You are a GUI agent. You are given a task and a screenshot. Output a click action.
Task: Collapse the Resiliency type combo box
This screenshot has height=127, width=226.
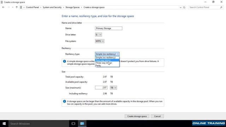[107, 54]
